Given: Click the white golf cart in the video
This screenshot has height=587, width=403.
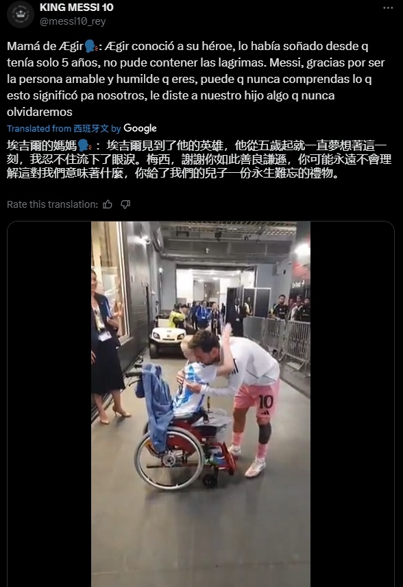Looking at the screenshot, I should click(x=167, y=336).
